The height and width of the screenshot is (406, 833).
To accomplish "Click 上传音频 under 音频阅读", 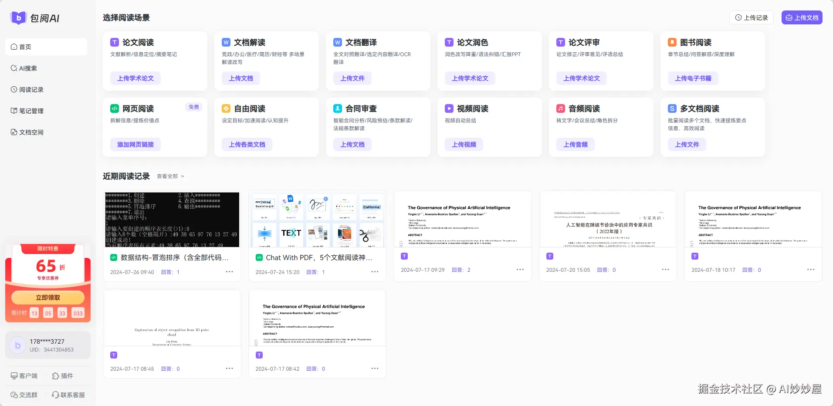I will [x=576, y=145].
